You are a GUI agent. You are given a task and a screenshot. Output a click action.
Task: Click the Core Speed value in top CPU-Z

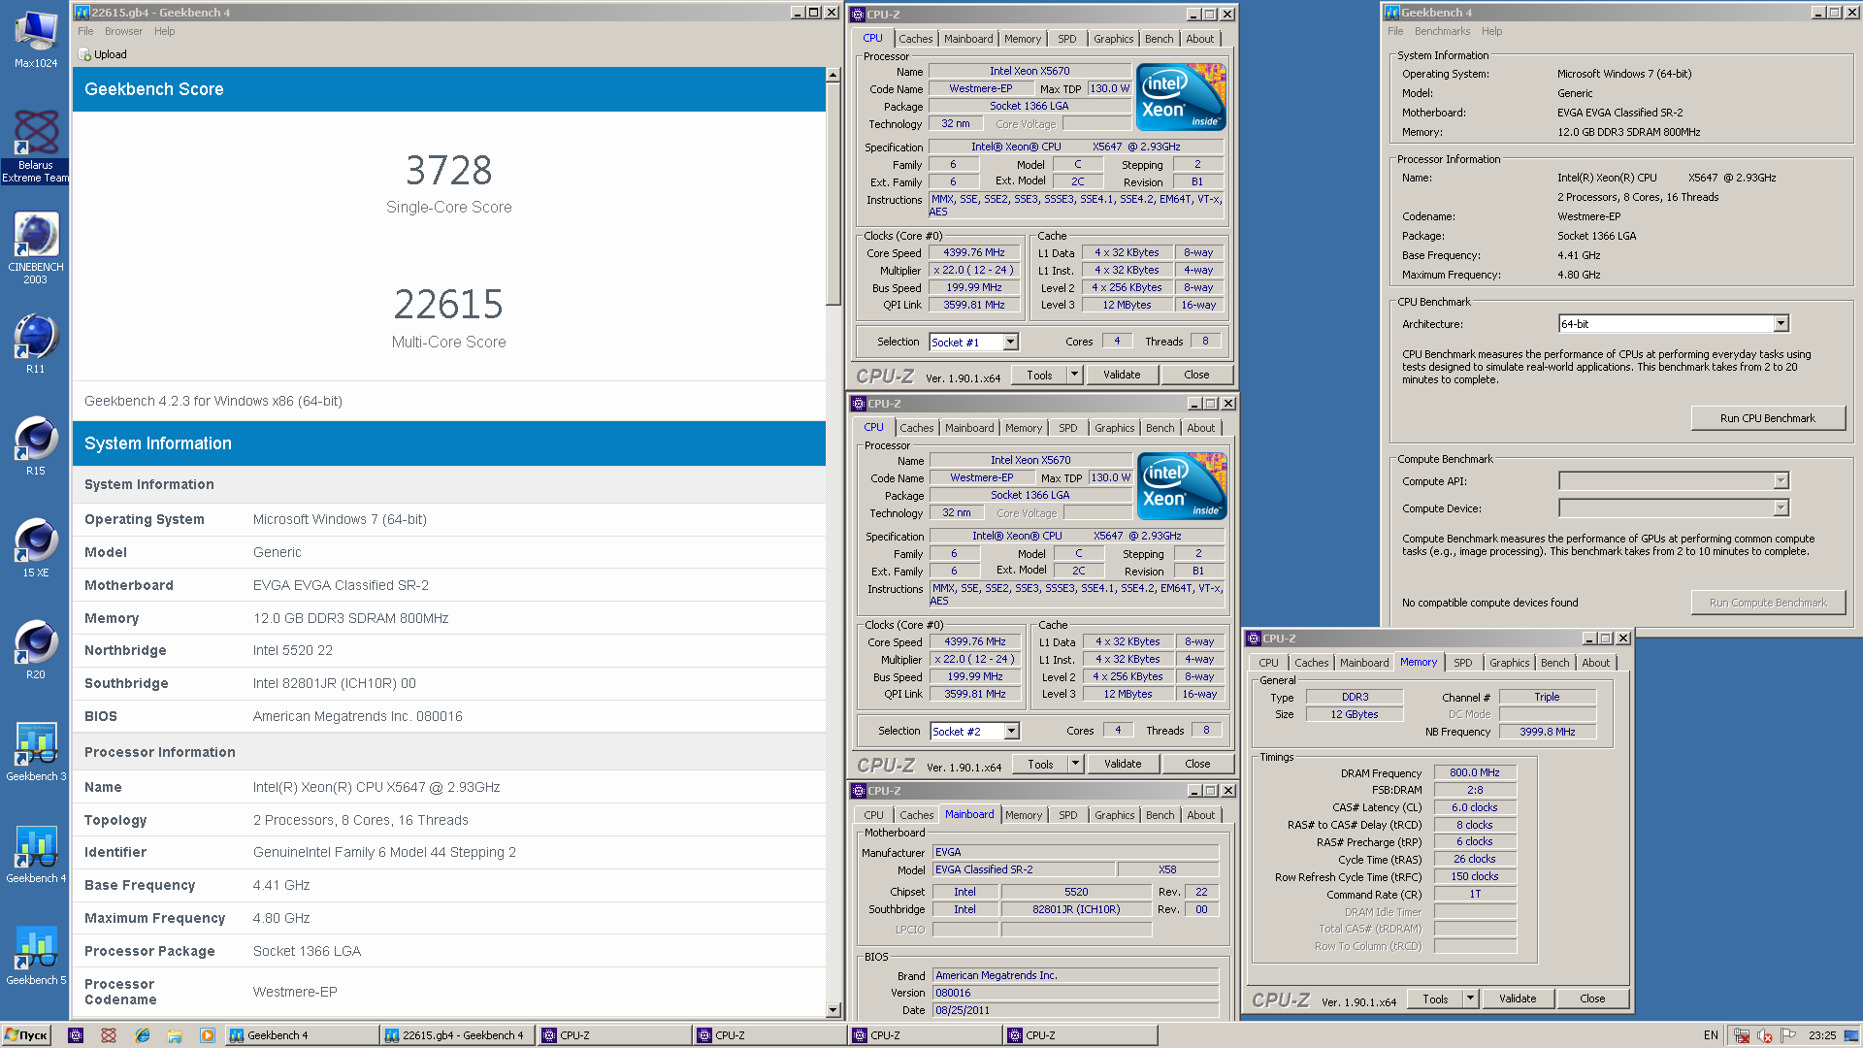pos(974,252)
